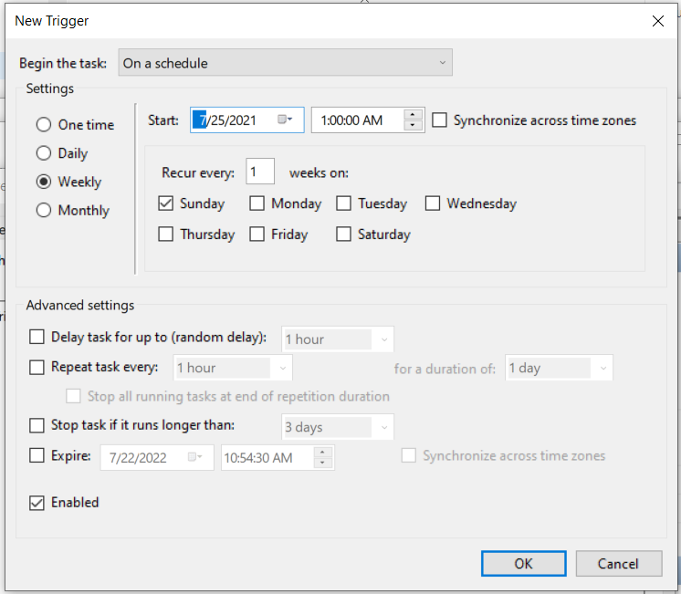The image size is (681, 594).
Task: Confirm the trigger with OK button
Action: tap(523, 564)
